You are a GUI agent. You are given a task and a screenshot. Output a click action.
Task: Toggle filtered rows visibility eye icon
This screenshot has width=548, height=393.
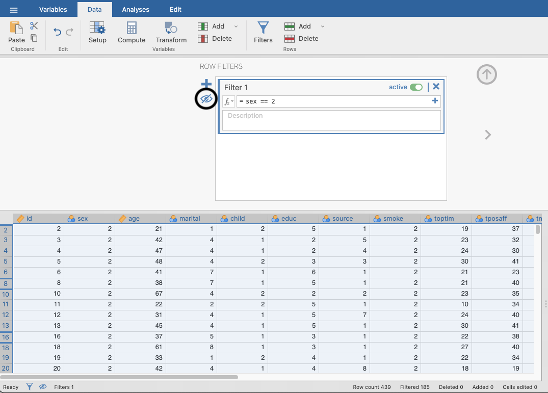click(x=206, y=99)
